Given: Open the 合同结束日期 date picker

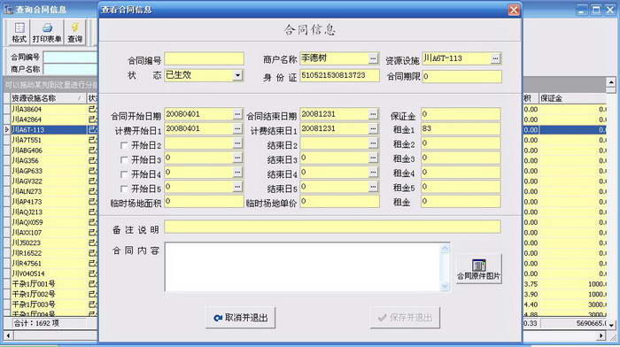Looking at the screenshot, I should [373, 114].
